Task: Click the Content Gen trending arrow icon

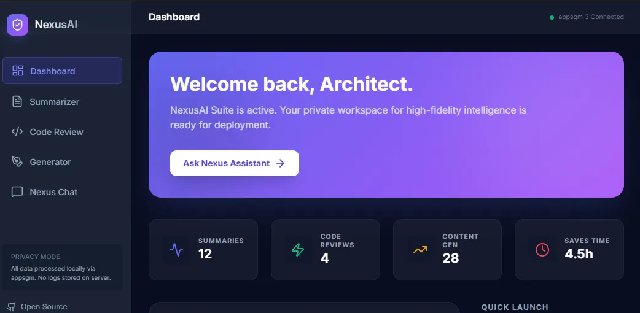Action: [420, 250]
